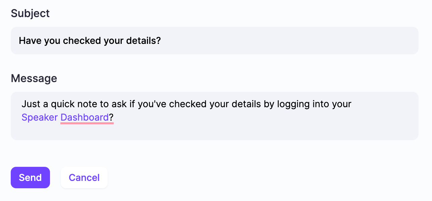432x201 pixels.
Task: Click "Have you" in the subject line
Action: tap(40, 41)
